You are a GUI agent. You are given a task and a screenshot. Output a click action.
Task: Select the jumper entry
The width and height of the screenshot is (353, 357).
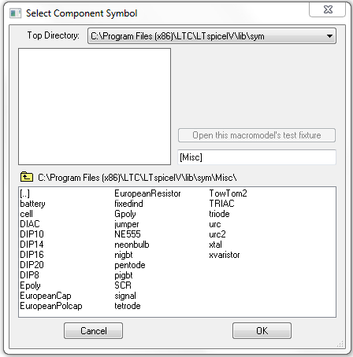[127, 224]
